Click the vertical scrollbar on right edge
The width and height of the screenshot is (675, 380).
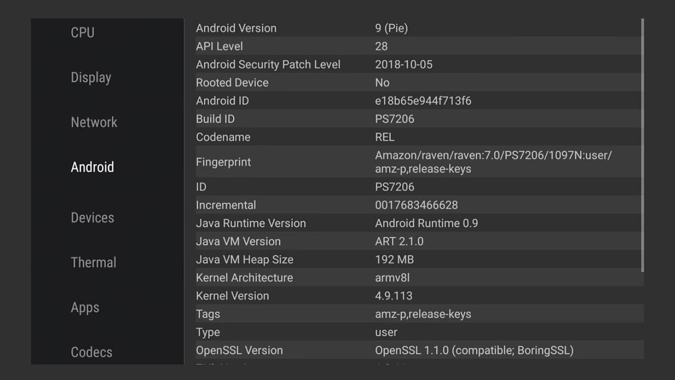point(642,145)
